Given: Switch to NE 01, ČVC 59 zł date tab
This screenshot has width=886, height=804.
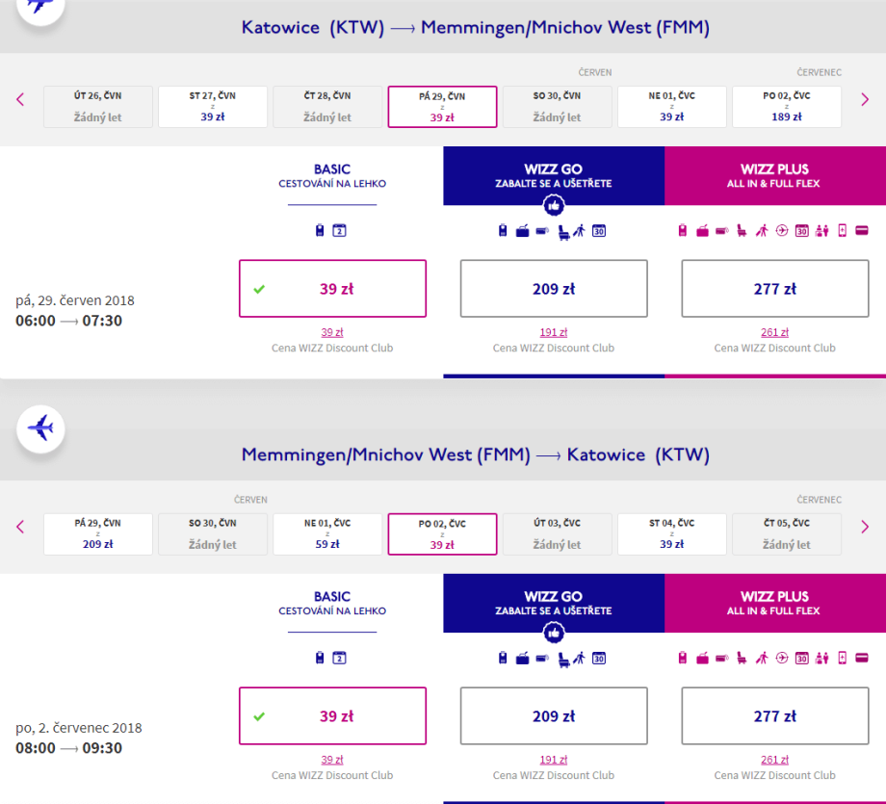Looking at the screenshot, I should pos(327,534).
